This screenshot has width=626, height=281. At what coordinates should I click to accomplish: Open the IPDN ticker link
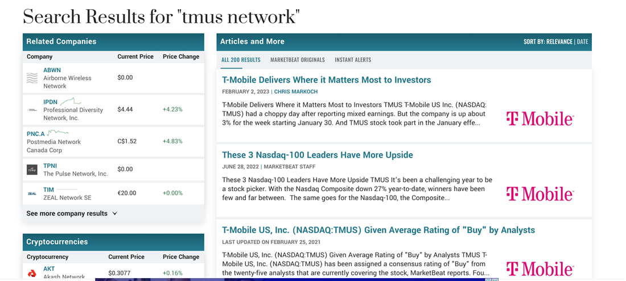pos(50,102)
